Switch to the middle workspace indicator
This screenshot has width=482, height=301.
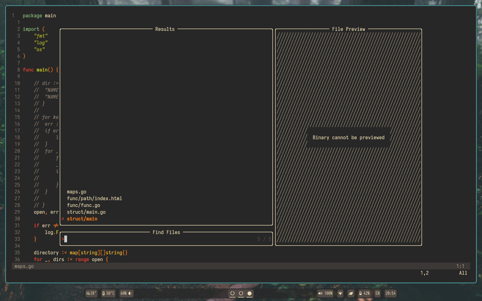point(241,293)
